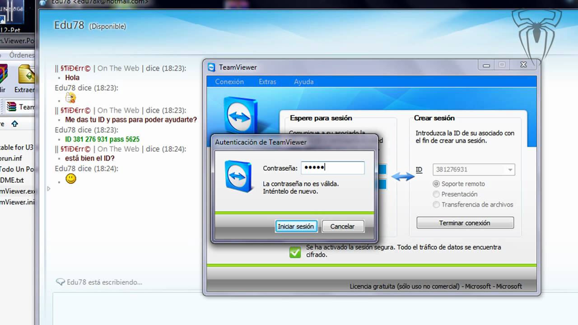
Task: Click the Terminar conexión button
Action: tap(465, 223)
